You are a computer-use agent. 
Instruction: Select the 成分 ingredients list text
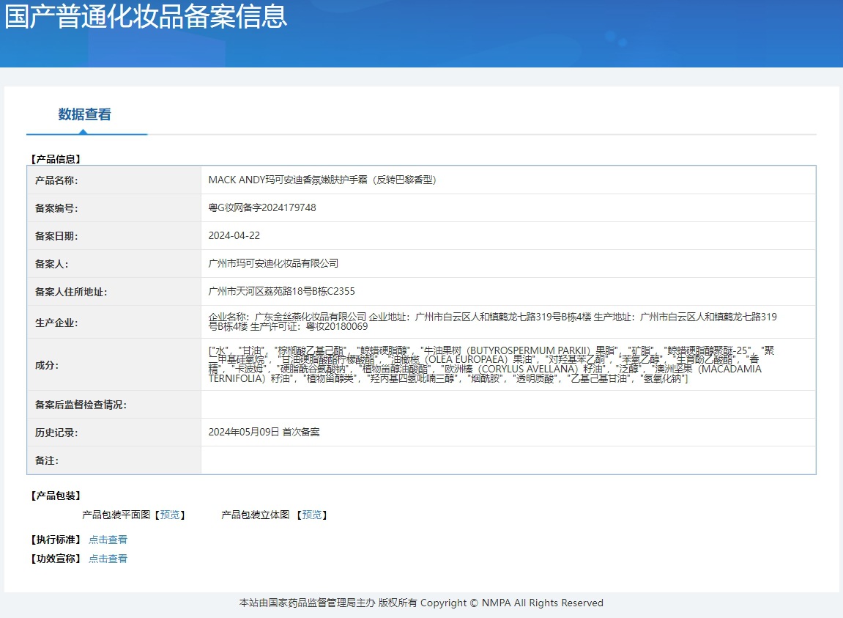491,364
